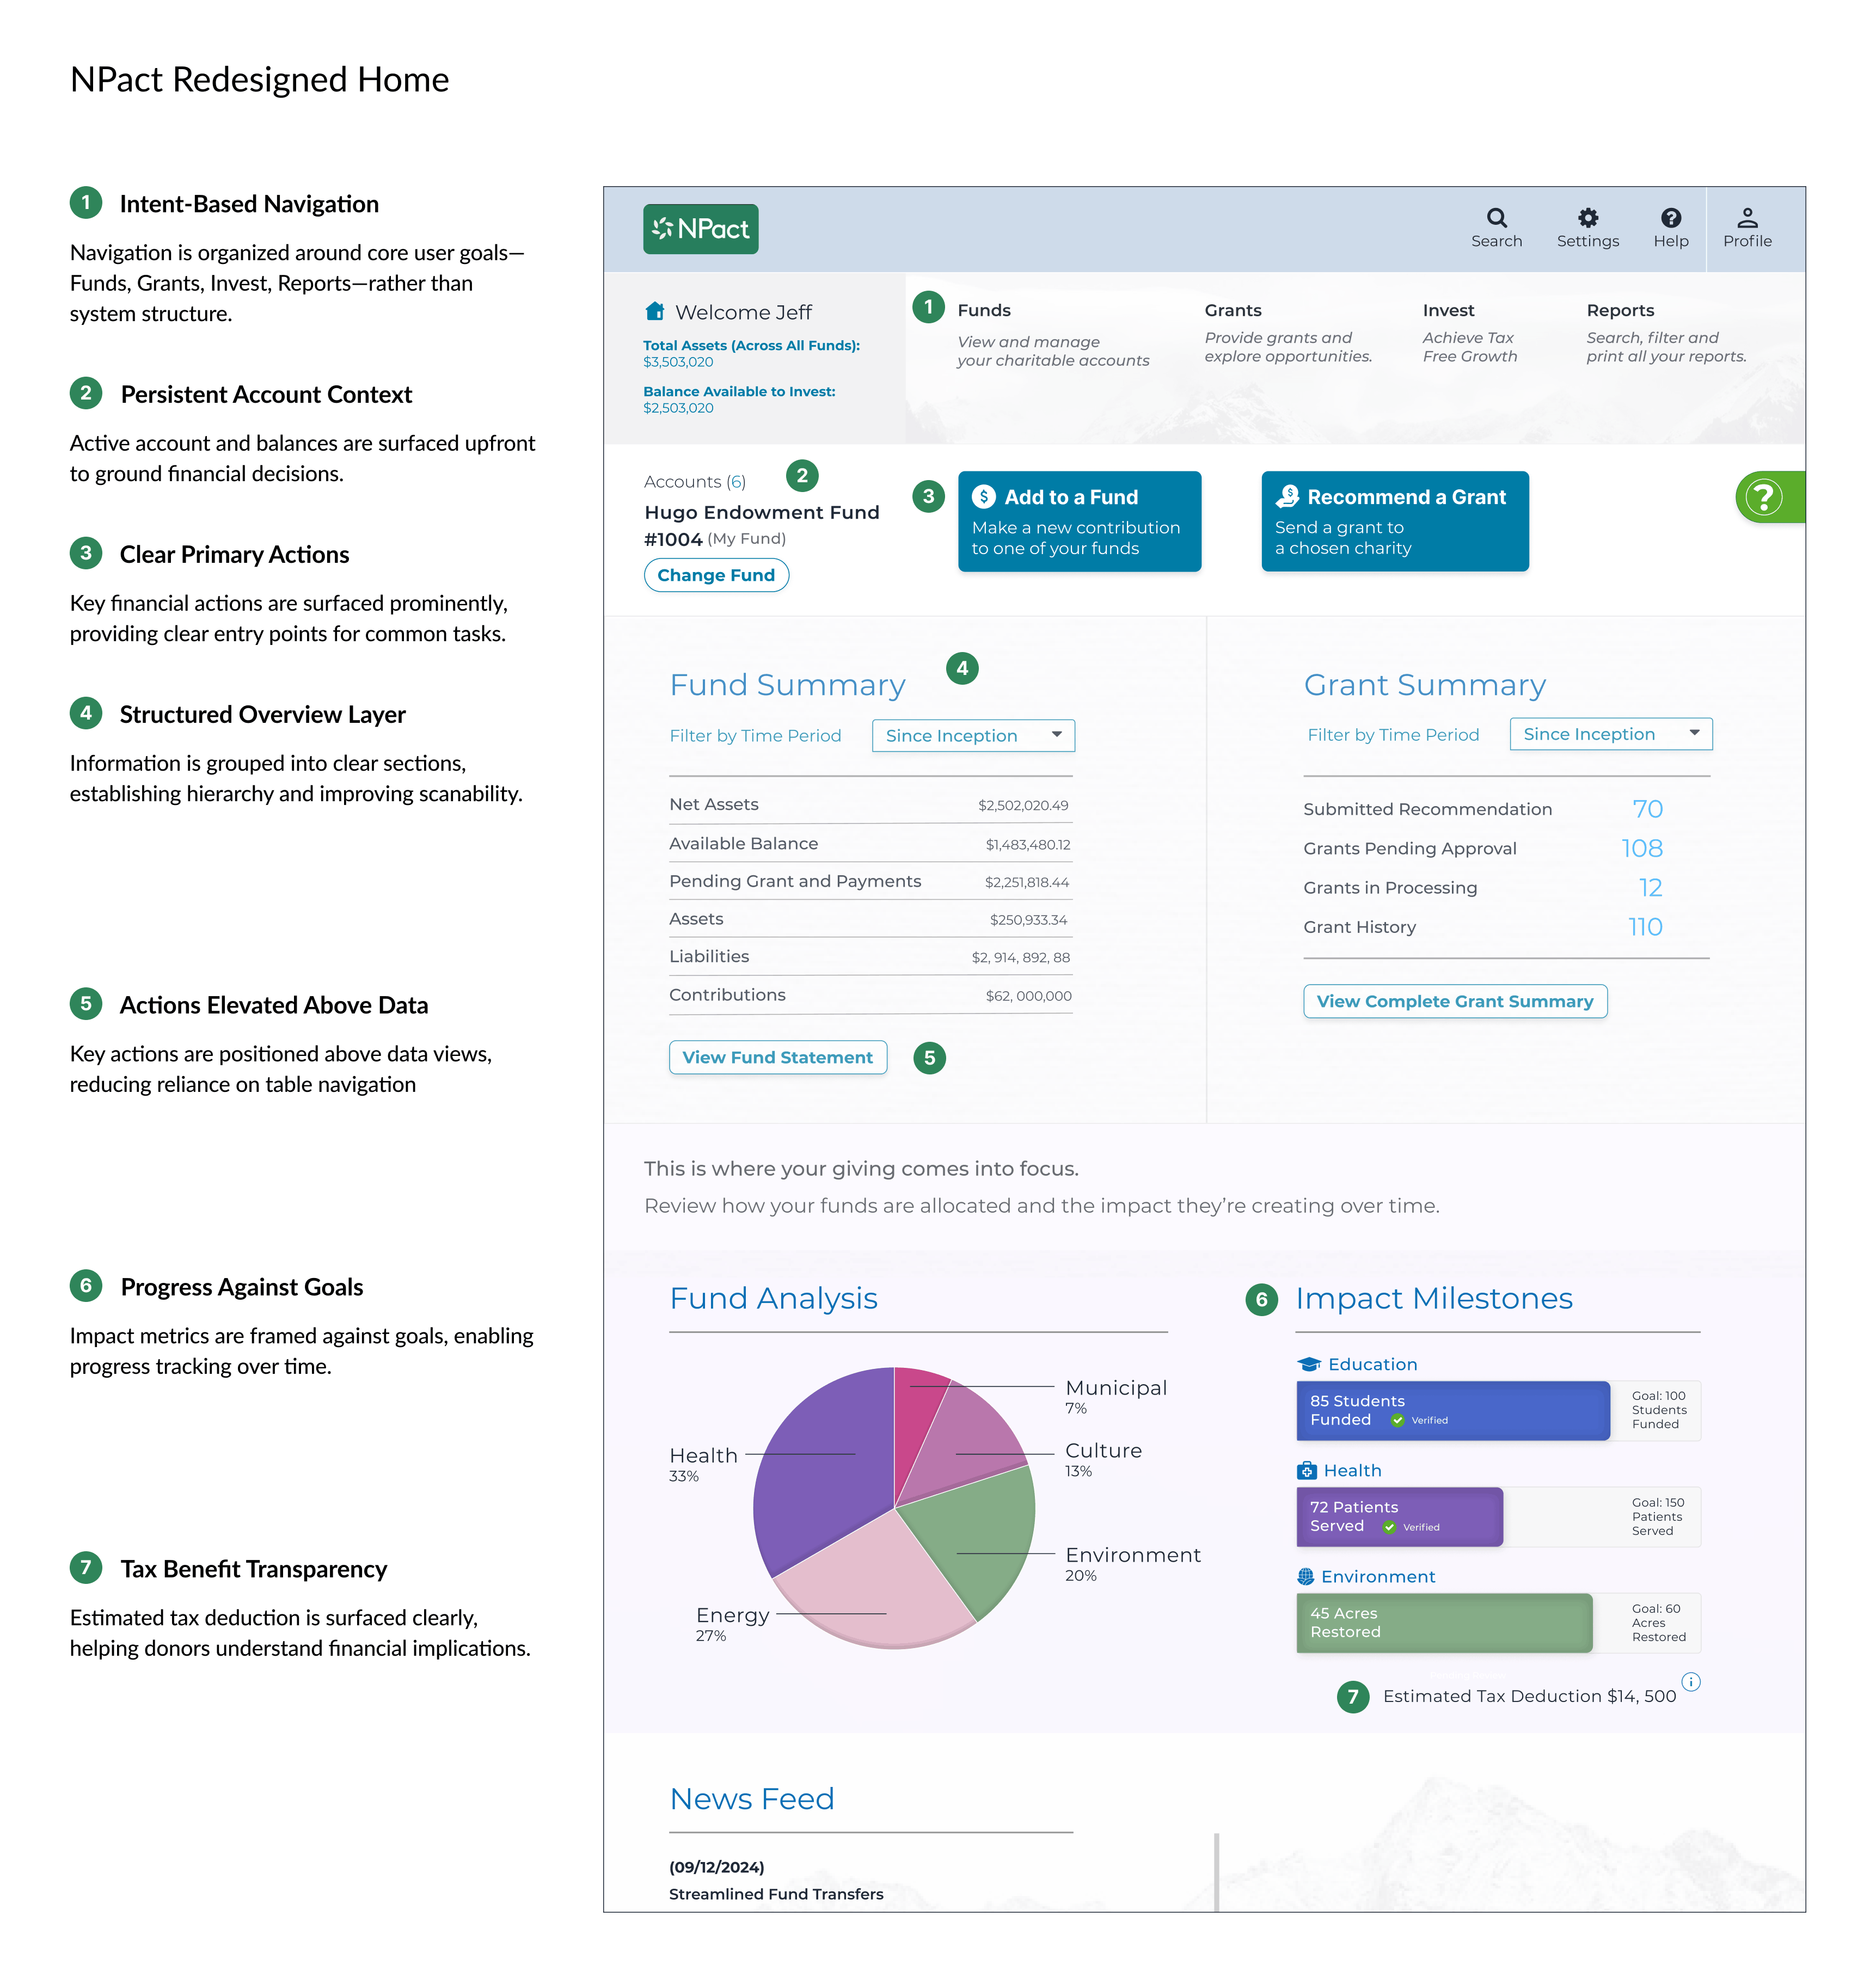Viewport: 1876px width, 1966px height.
Task: Open the Profile icon
Action: point(1747,219)
